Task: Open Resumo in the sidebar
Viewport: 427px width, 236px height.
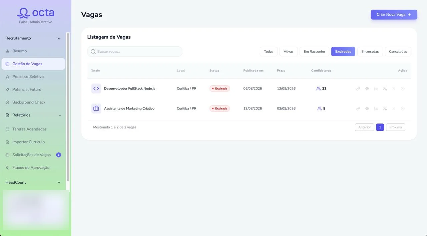Action: [33, 51]
